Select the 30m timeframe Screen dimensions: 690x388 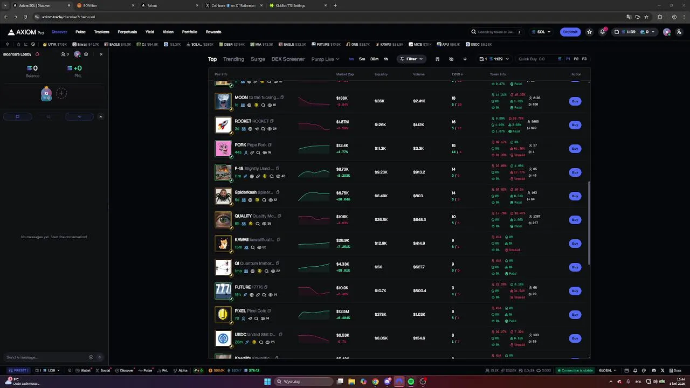point(374,59)
